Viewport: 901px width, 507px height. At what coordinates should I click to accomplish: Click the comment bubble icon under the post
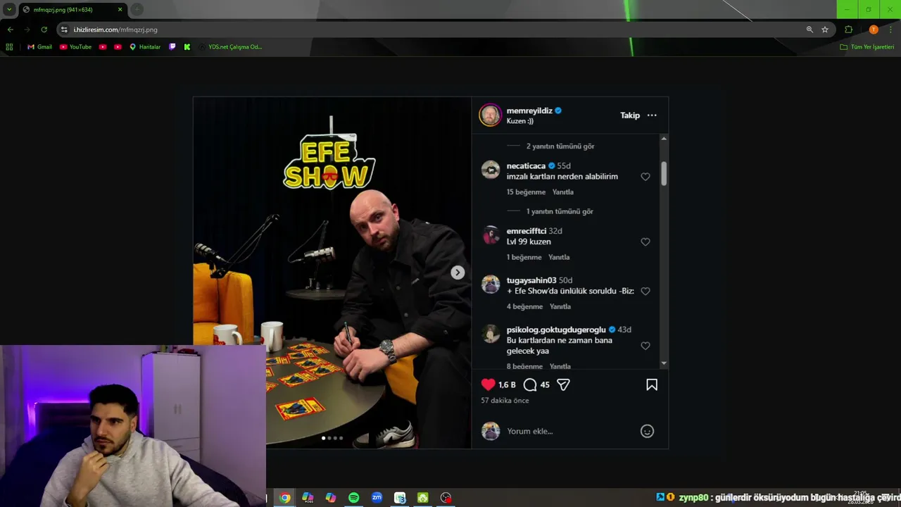pos(530,384)
